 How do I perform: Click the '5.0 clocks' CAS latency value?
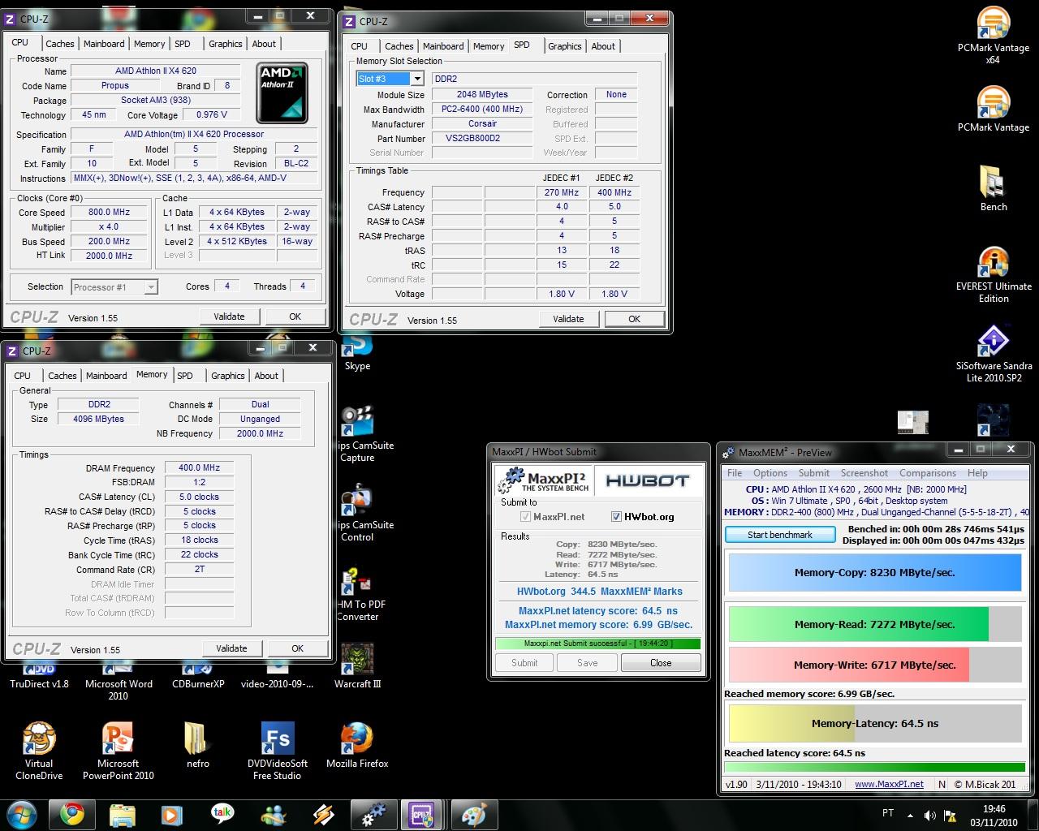click(x=199, y=497)
